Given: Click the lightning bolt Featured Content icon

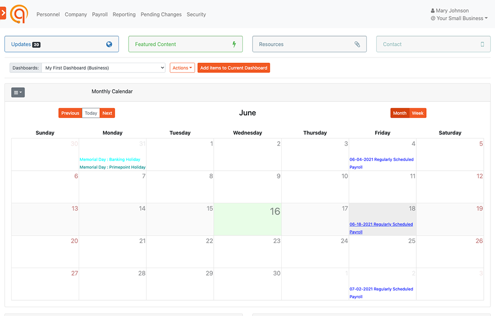Looking at the screenshot, I should point(234,44).
